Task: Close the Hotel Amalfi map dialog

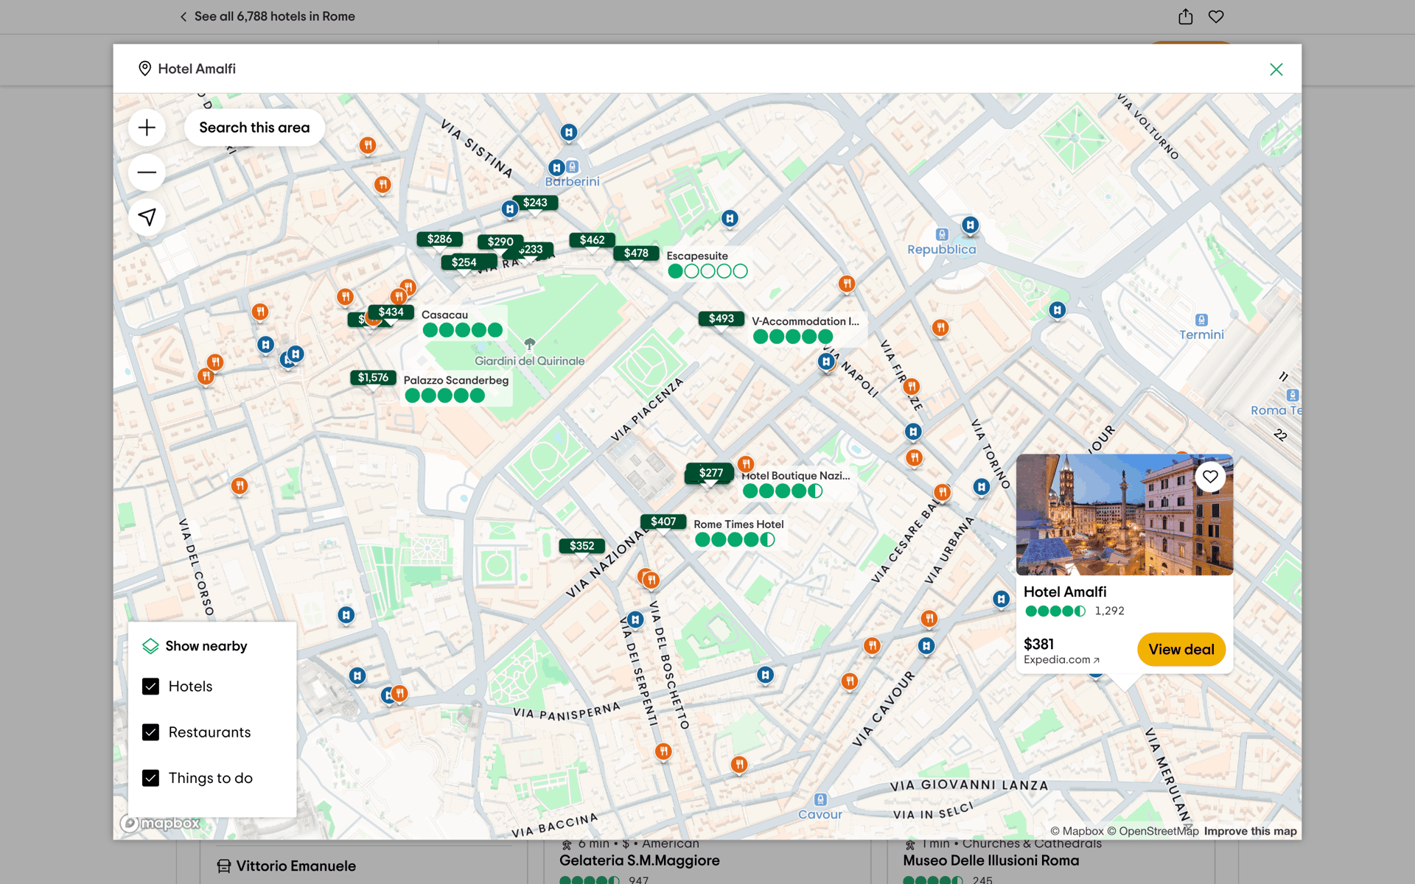Action: click(x=1276, y=69)
